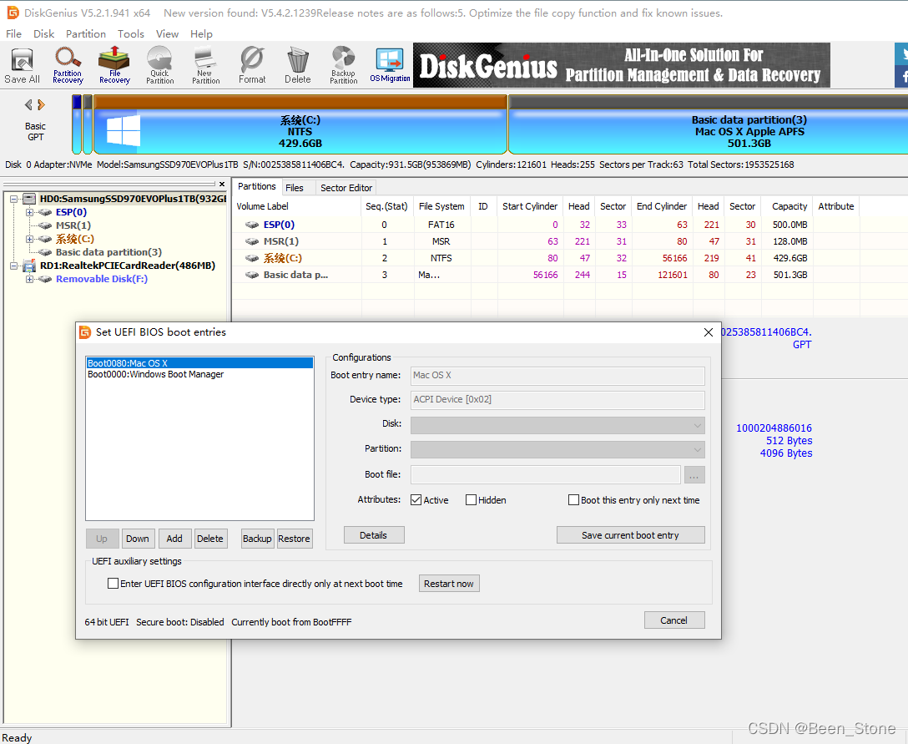Click the New Partition toolbar icon
908x744 pixels.
205,65
